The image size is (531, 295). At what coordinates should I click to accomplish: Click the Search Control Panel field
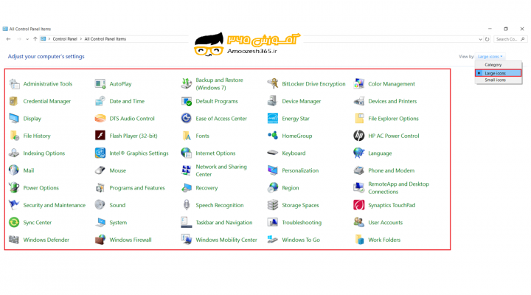(x=510, y=39)
